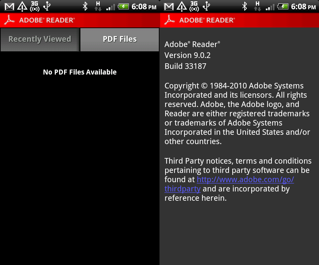Tap the warning triangle icon above the file list screen

pos(22,6)
